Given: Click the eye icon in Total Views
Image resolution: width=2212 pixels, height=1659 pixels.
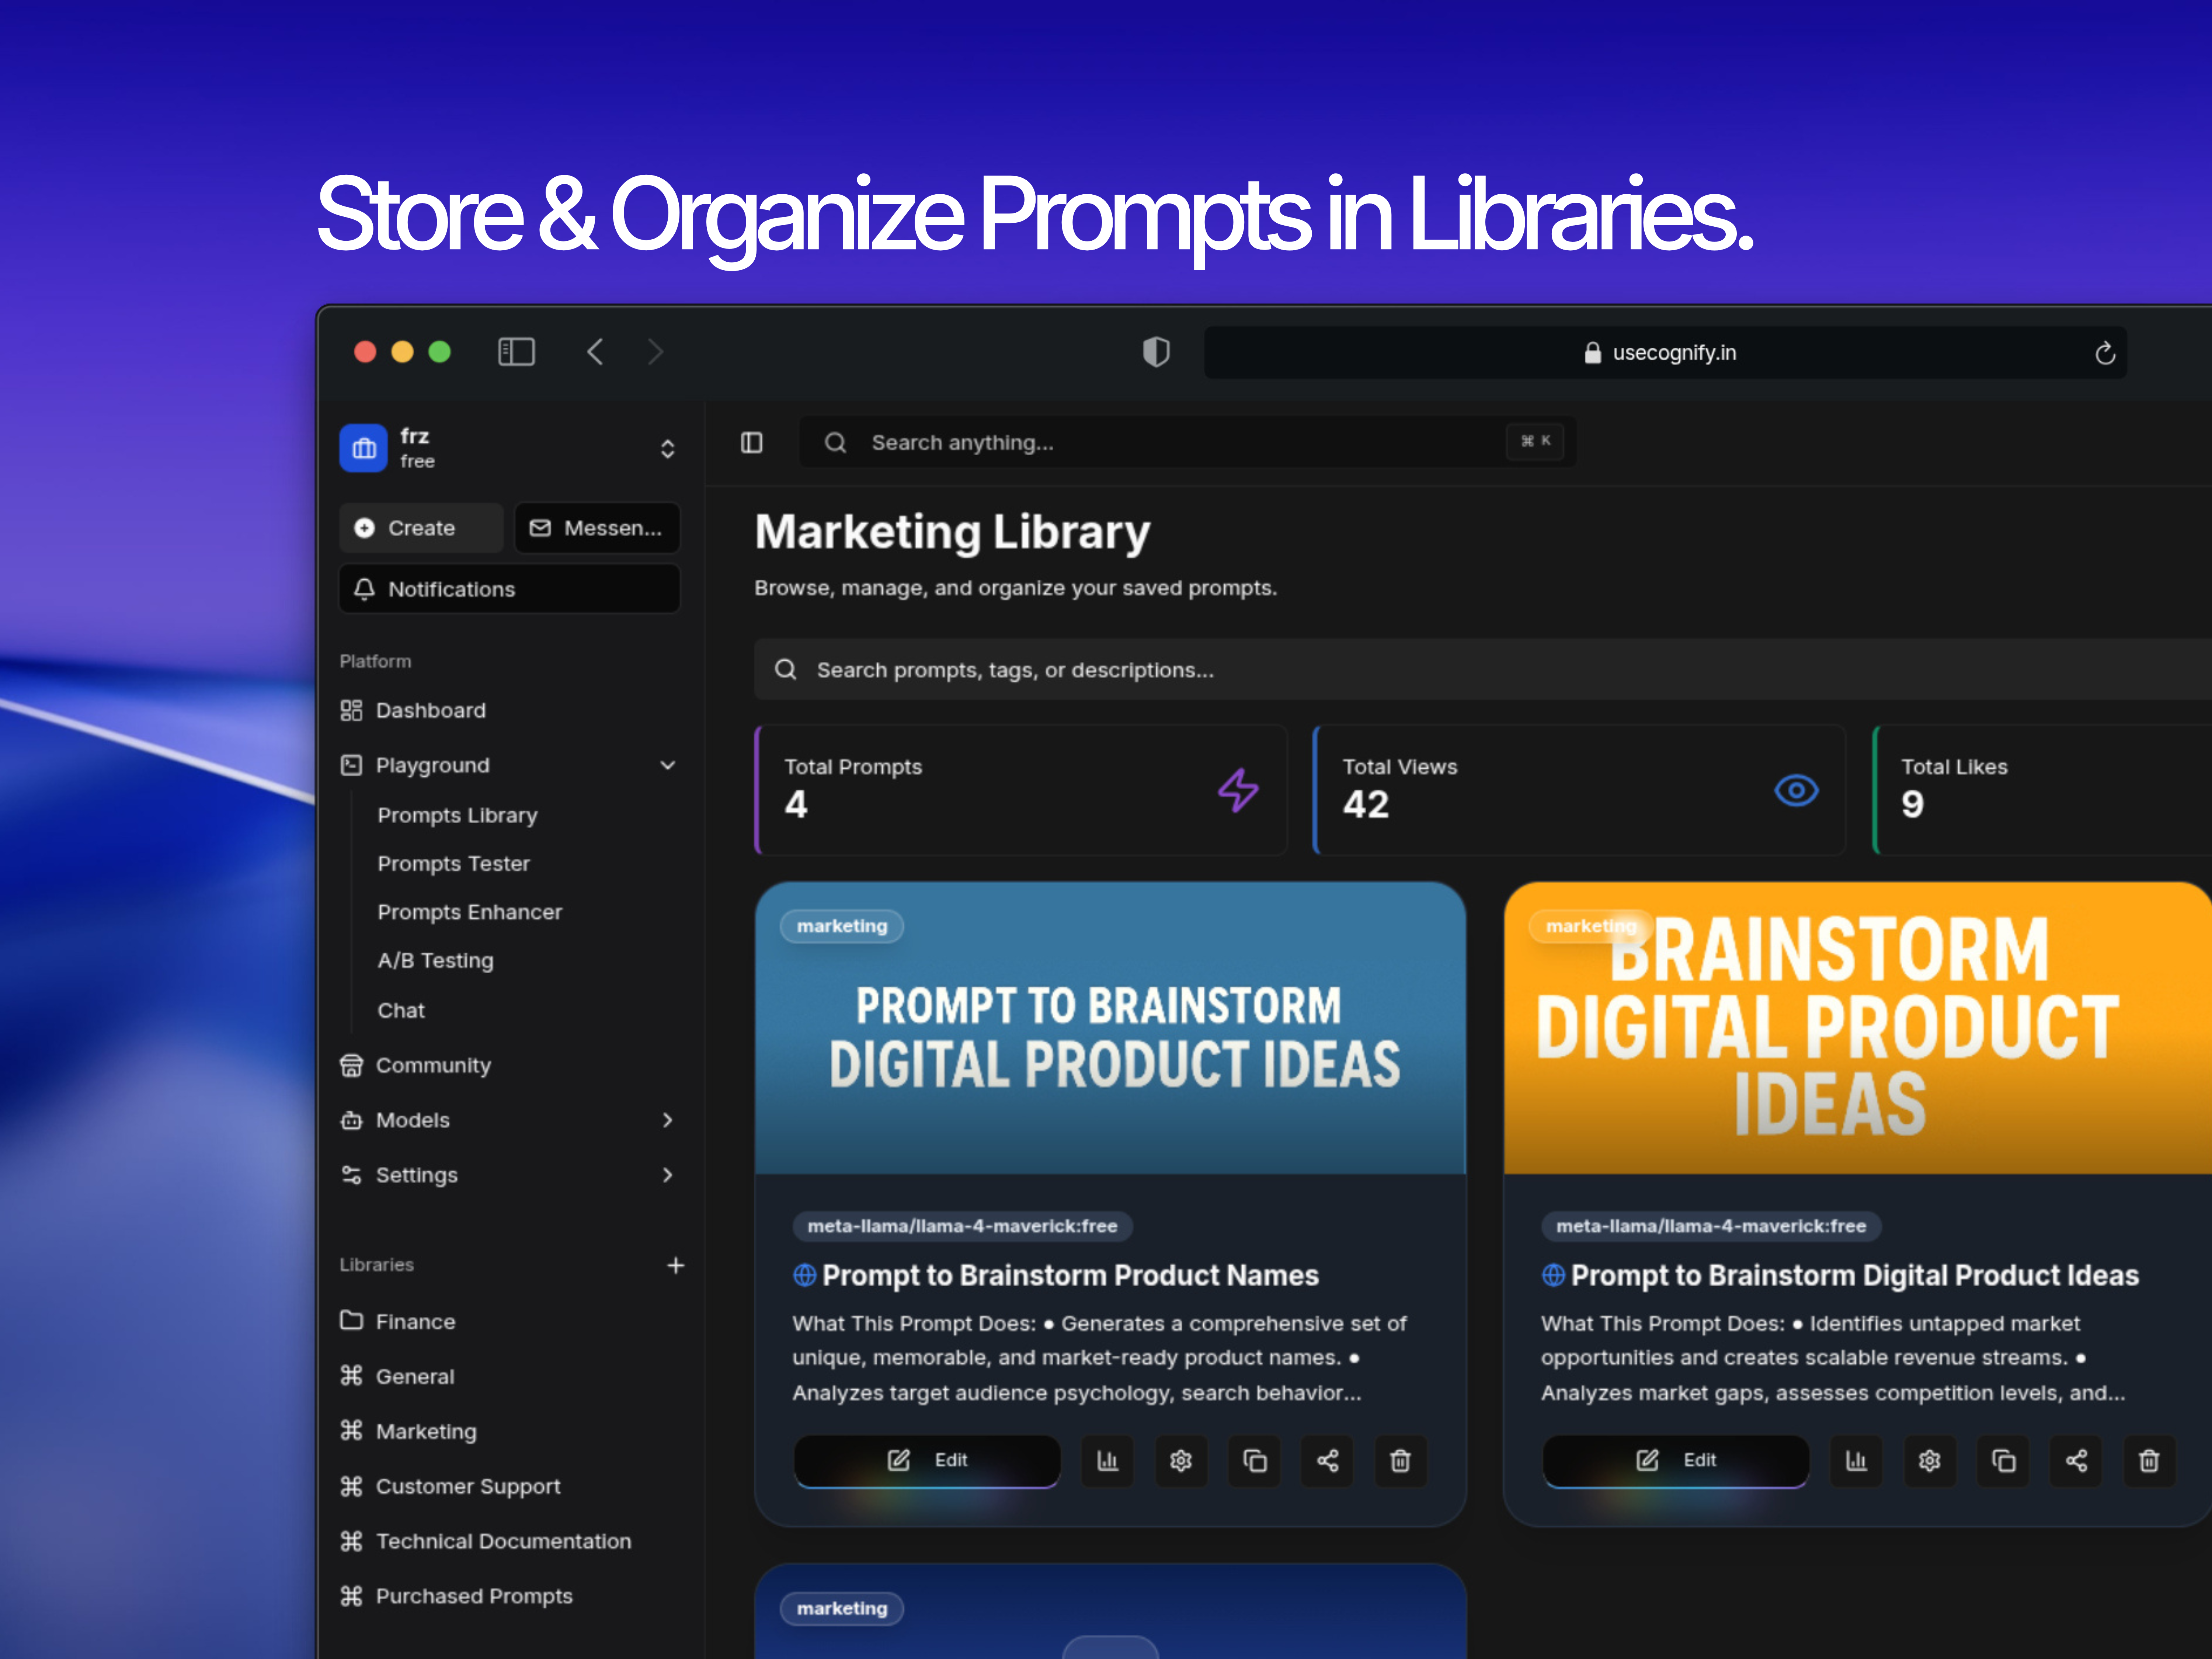Looking at the screenshot, I should point(1796,790).
